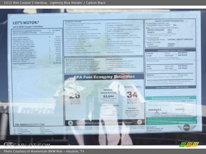Click the VIN WMWSV3C57CTY17243 line
The height and width of the screenshot is (154, 206).
click(30, 124)
